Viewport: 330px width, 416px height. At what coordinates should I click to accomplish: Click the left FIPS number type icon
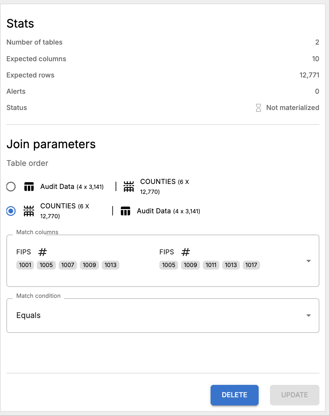(42, 252)
